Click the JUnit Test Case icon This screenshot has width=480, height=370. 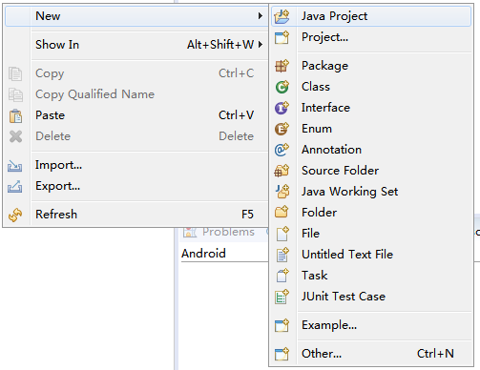282,297
